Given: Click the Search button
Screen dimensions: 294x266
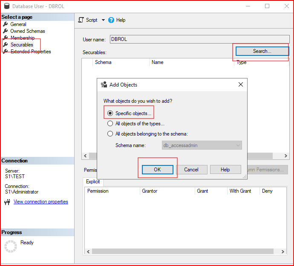Looking at the screenshot, I should pyautogui.click(x=262, y=51).
